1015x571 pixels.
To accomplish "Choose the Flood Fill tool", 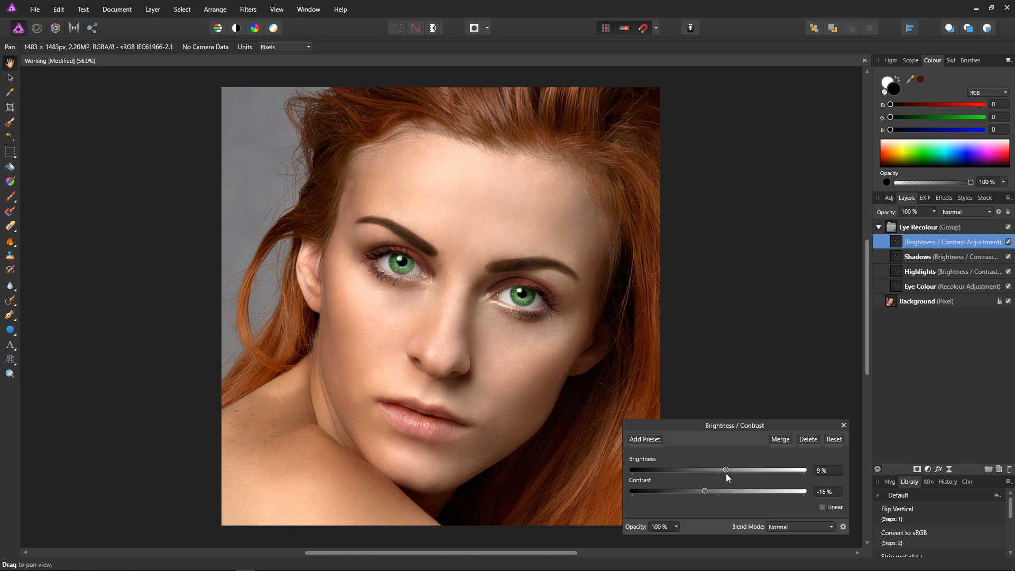I will (x=10, y=167).
